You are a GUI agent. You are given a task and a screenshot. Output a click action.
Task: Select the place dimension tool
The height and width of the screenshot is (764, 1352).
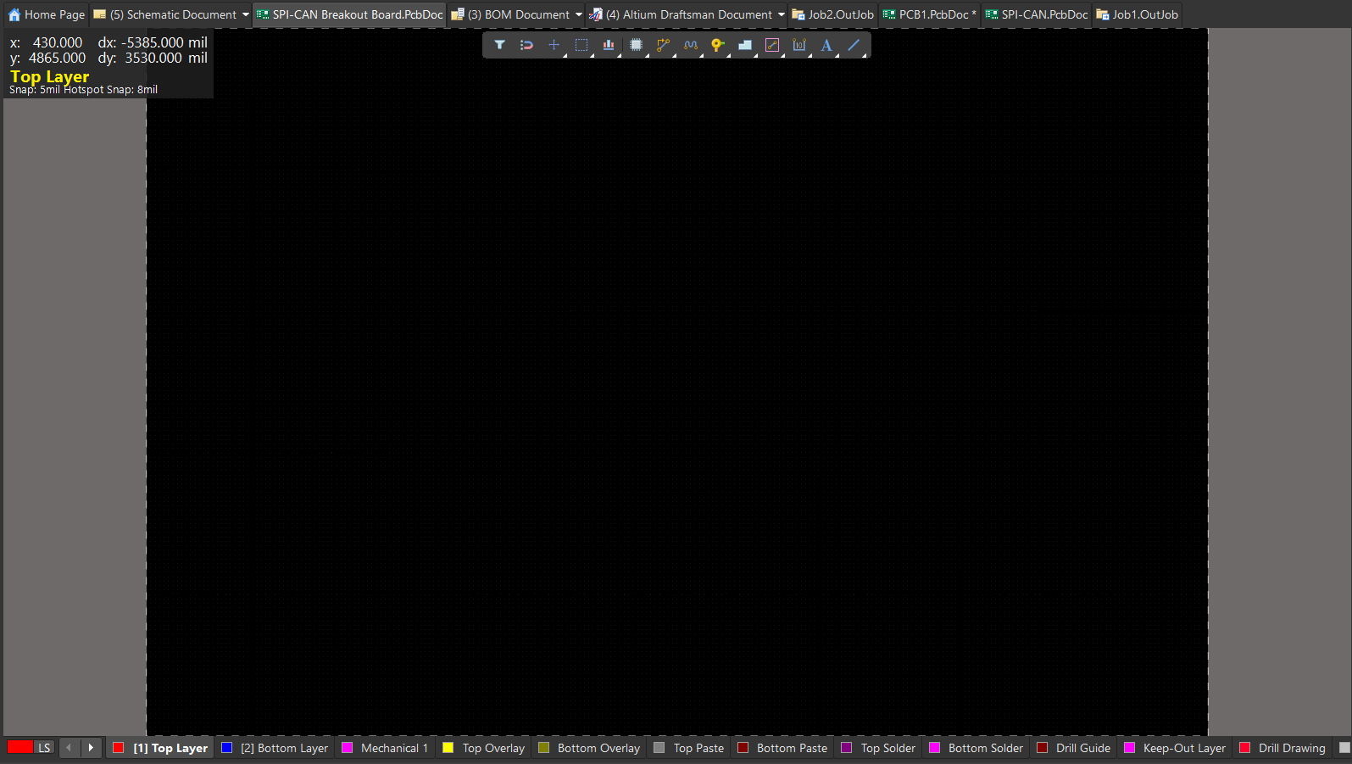click(799, 45)
